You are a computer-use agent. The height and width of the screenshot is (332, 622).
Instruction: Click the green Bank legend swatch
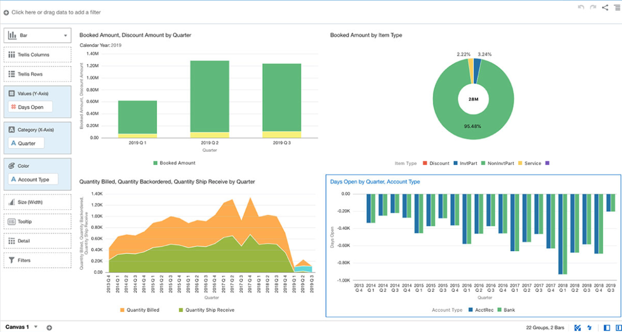(500, 310)
